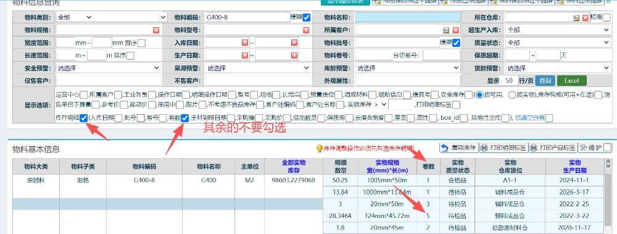Select the 按可用 radio button

(479, 94)
